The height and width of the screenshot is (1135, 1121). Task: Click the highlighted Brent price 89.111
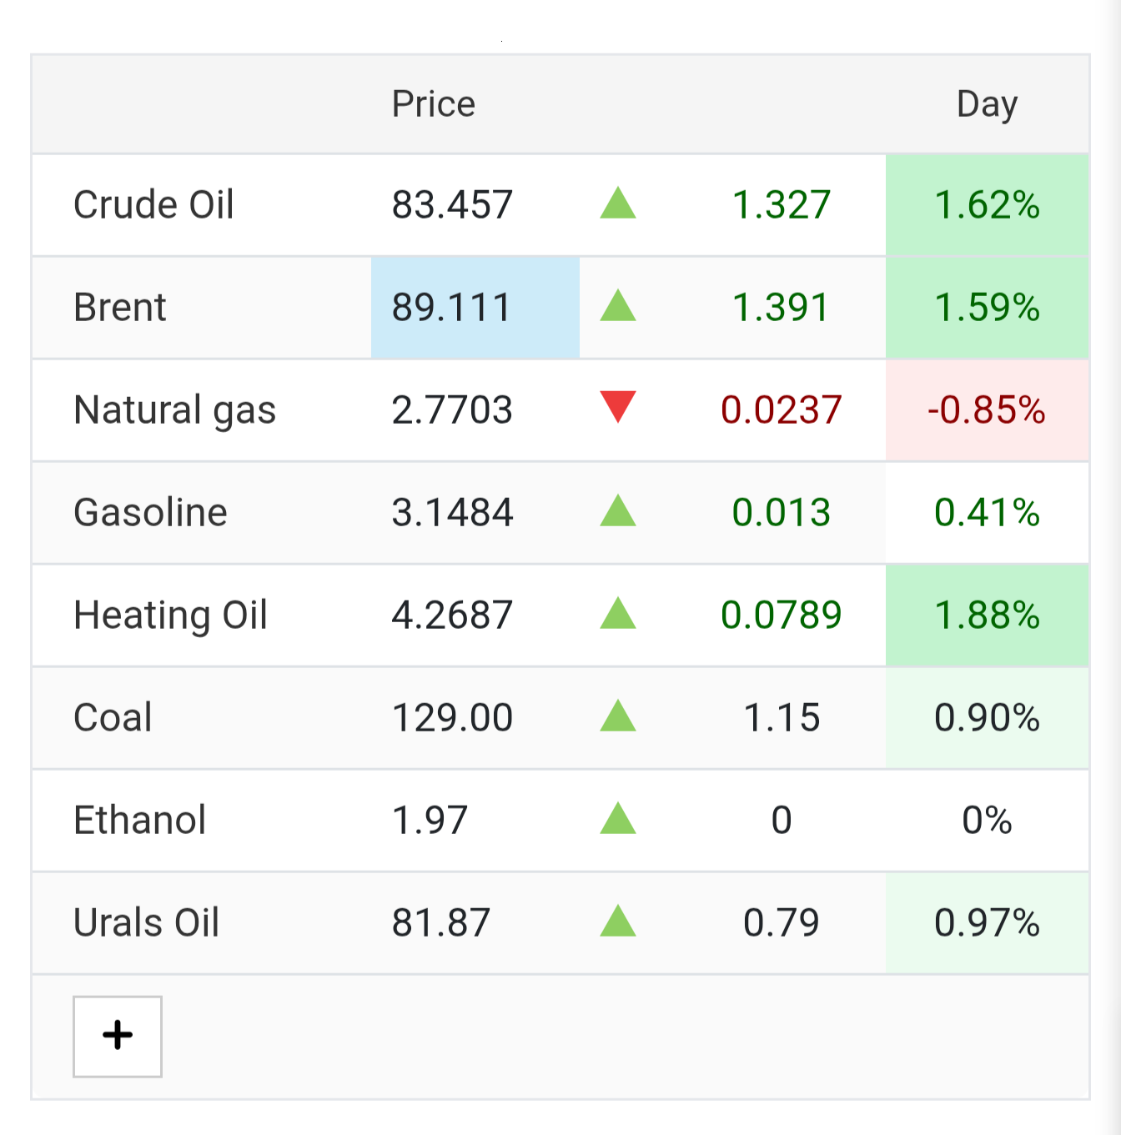(x=475, y=308)
